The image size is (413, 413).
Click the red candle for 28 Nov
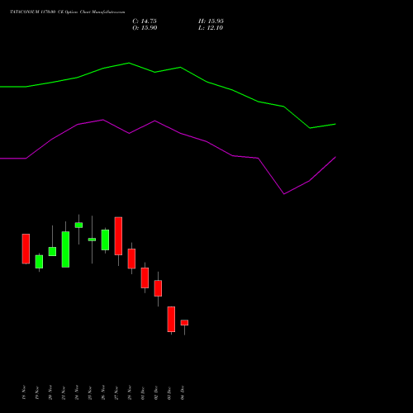click(131, 259)
